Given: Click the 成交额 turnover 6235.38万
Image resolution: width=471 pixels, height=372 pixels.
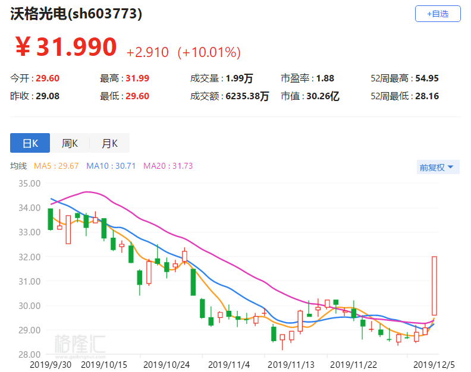Looking at the screenshot, I should point(247,96).
